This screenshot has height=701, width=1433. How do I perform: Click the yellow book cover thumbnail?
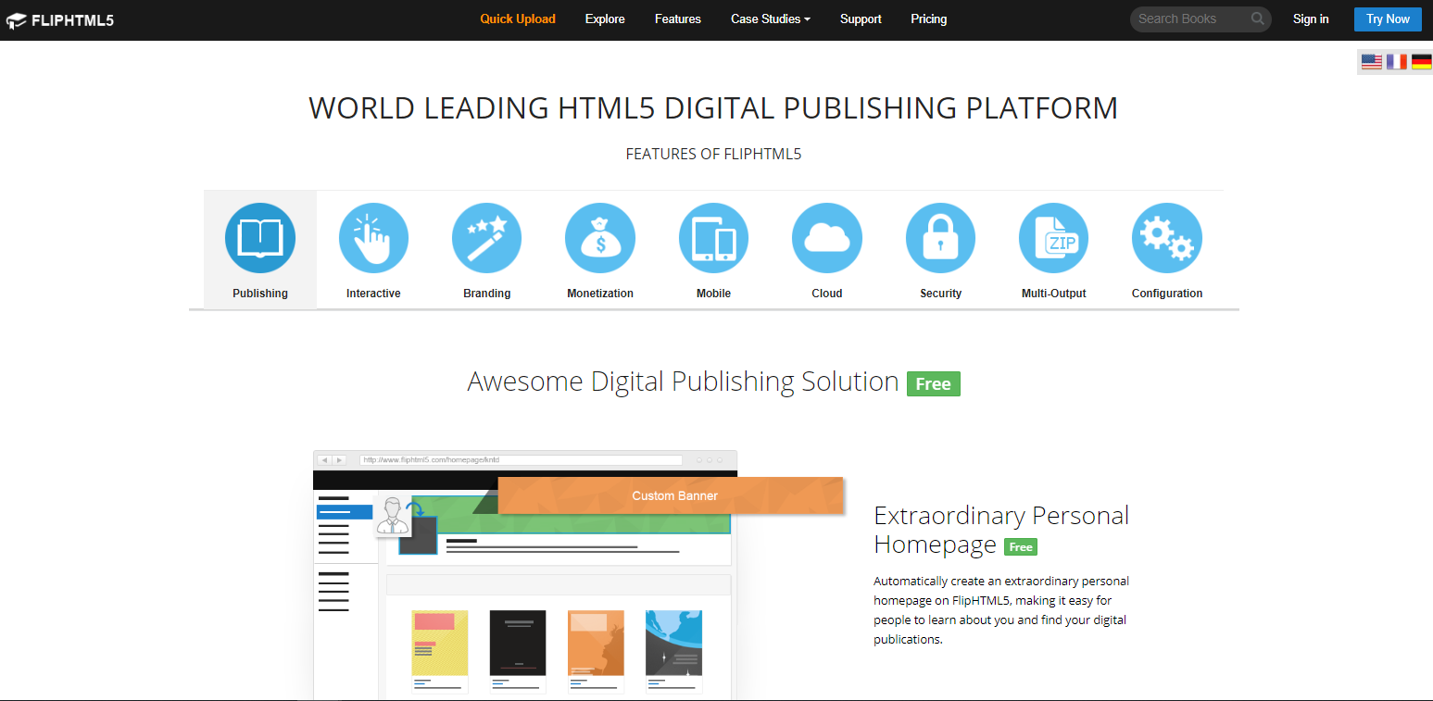440,644
